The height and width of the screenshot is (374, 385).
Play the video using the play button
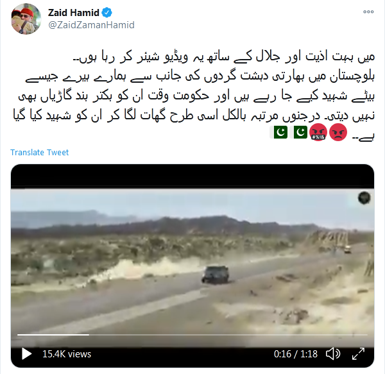[x=26, y=354]
